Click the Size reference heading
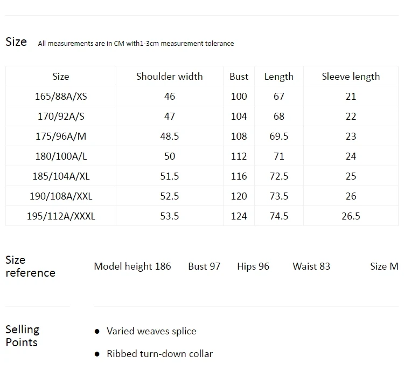 click(30, 266)
